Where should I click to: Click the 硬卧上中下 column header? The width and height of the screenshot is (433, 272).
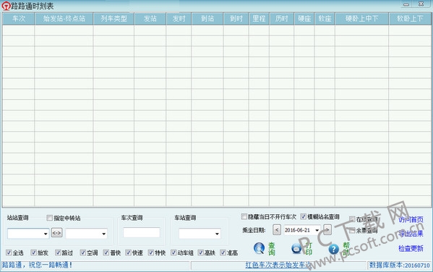coord(361,19)
